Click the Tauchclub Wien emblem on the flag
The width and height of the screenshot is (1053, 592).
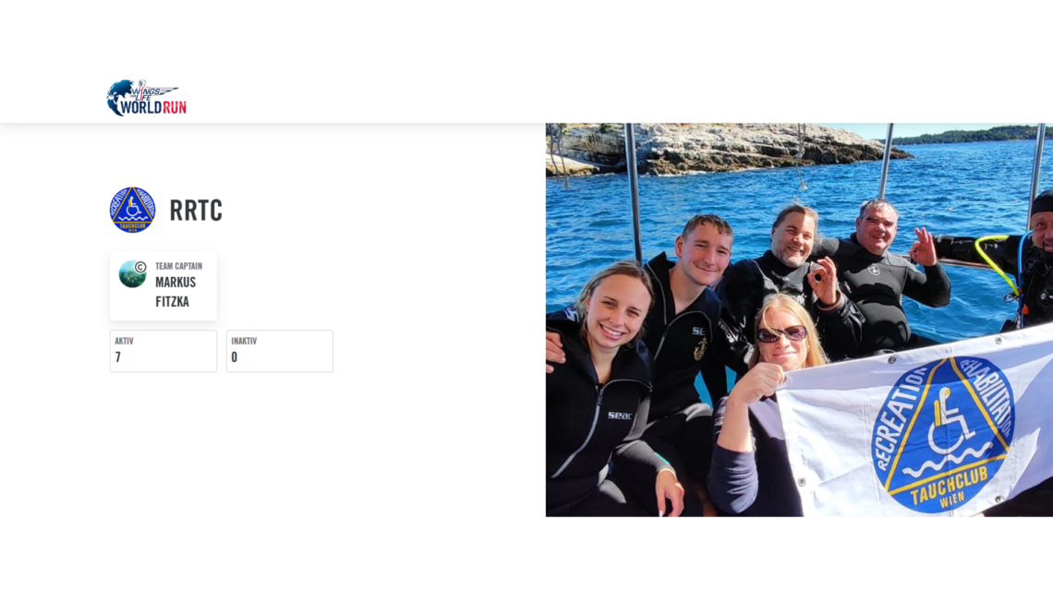point(943,435)
